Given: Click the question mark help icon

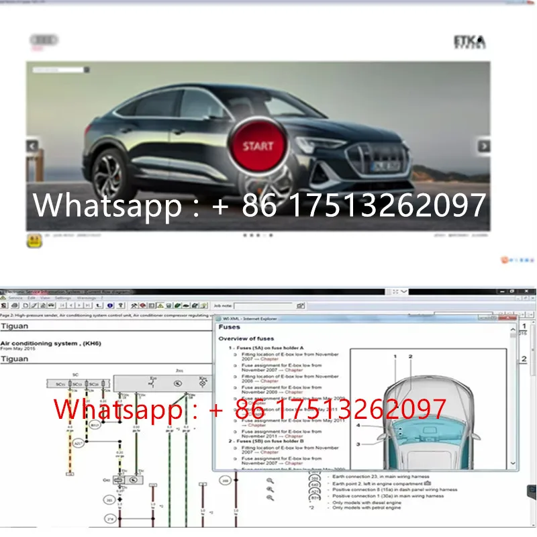Looking at the screenshot, I should click(x=121, y=305).
